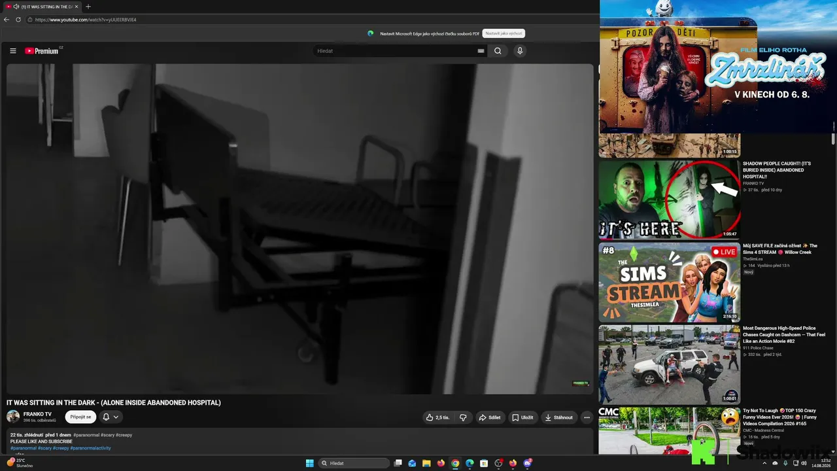837x471 pixels.
Task: Open Microsoft Edge on the taskbar
Action: pos(470,463)
